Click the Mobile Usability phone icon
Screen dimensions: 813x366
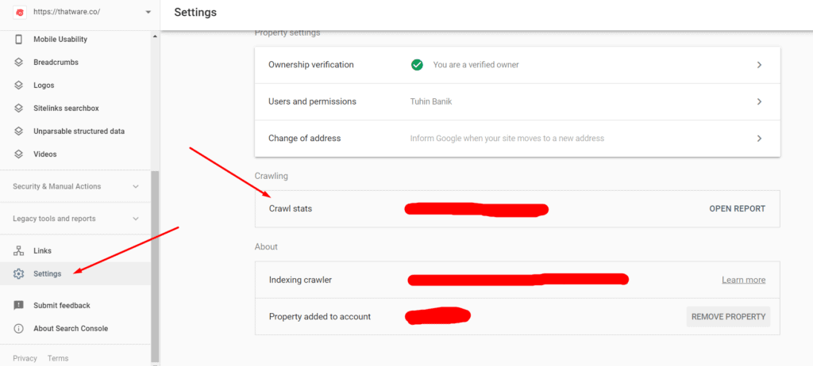click(19, 40)
